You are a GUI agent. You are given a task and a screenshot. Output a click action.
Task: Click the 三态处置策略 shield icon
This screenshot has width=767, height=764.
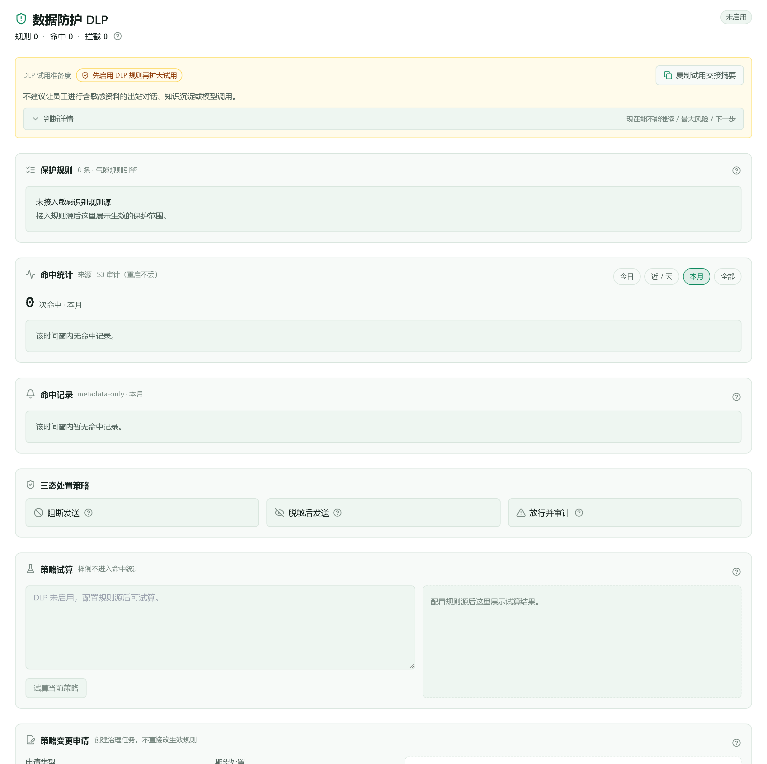pyautogui.click(x=31, y=485)
